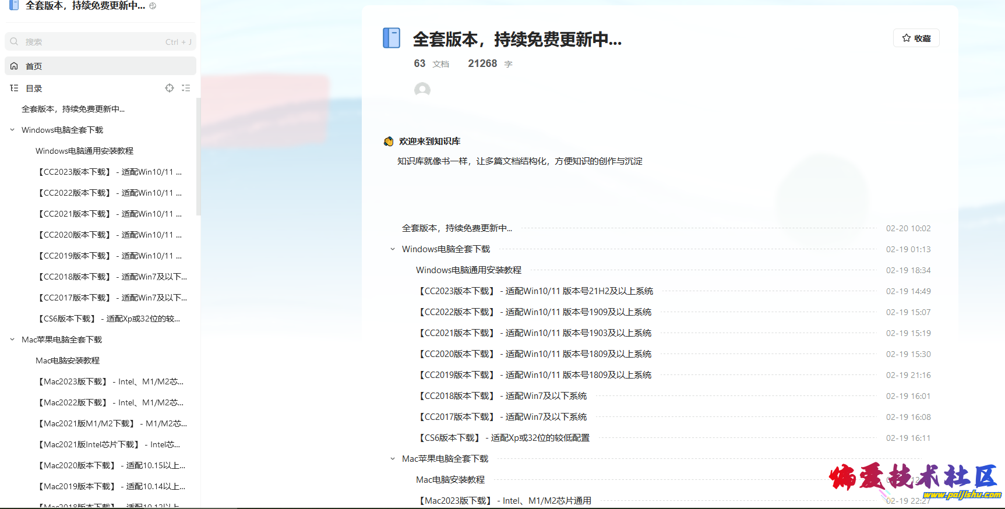Collapse Mac苹果电脑全套下载 in the main list

(x=393, y=459)
